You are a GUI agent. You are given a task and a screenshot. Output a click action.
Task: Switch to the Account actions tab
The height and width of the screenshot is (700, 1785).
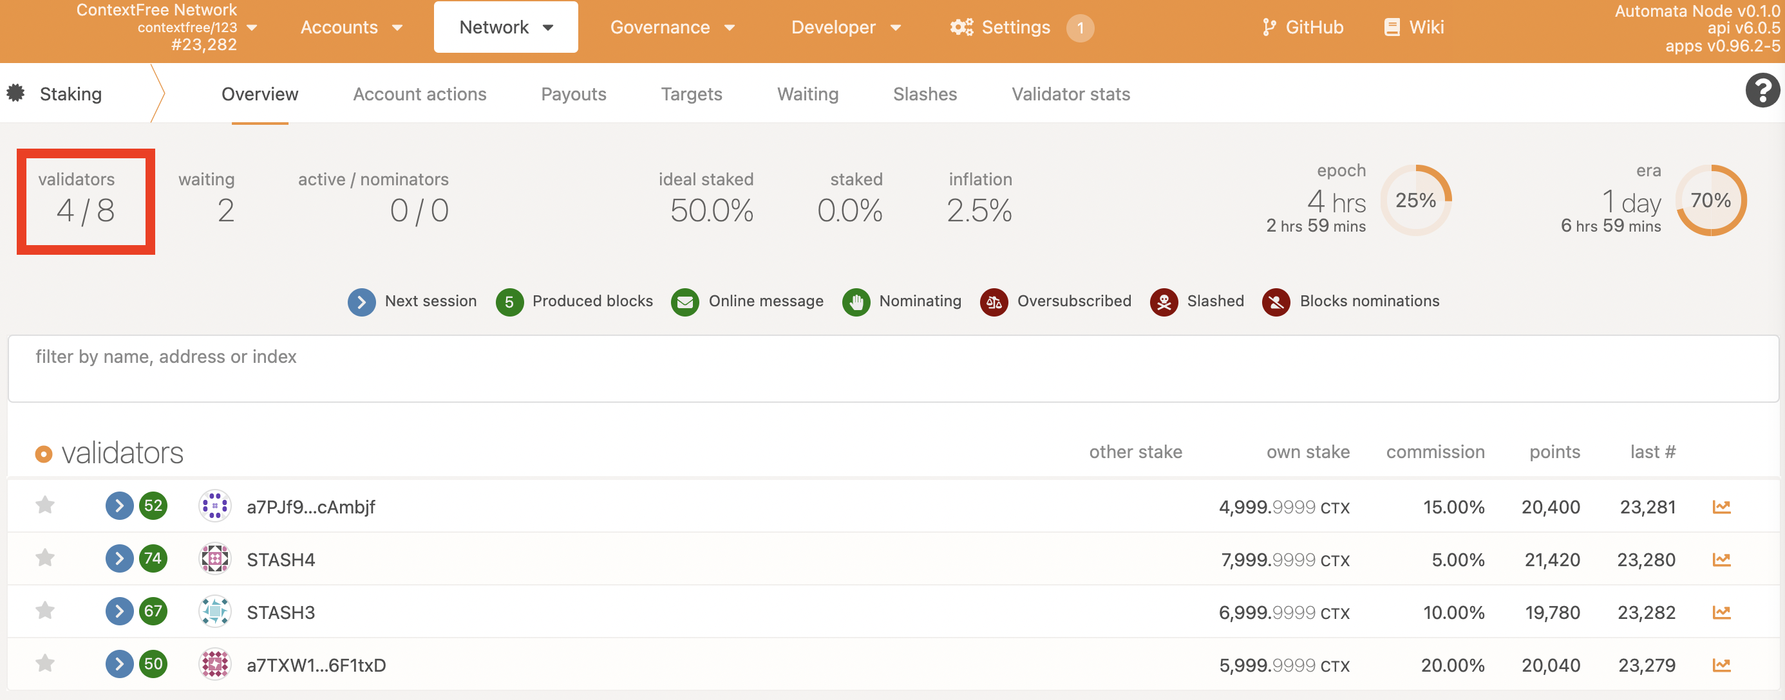[420, 94]
